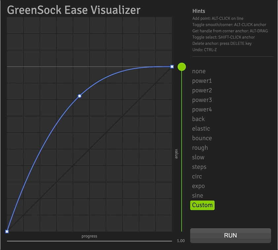This screenshot has height=250, width=278.
Task: Select the expo ease
Action: 198,186
